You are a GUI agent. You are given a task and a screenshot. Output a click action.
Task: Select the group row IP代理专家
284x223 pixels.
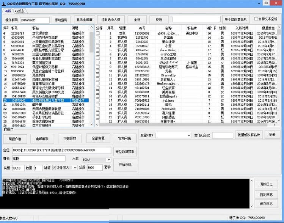[x=46, y=33]
